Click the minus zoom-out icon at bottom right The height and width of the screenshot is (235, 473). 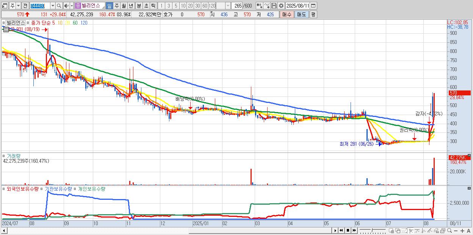tap(456, 230)
